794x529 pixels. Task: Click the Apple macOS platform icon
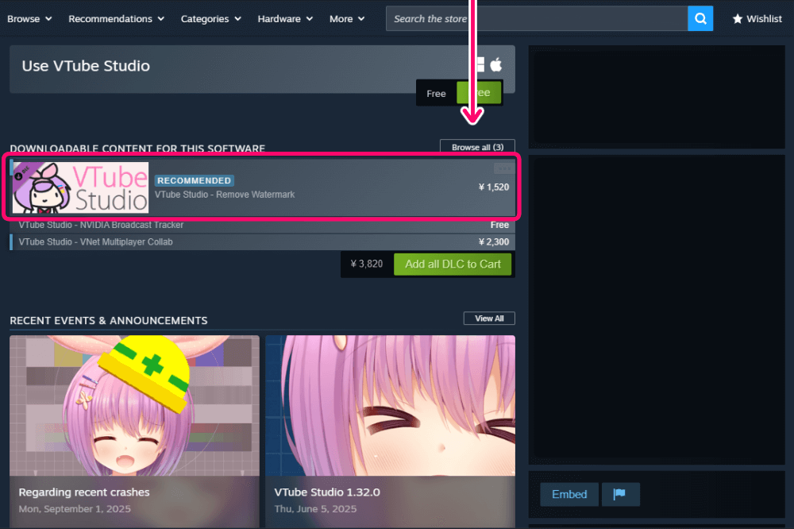point(495,64)
